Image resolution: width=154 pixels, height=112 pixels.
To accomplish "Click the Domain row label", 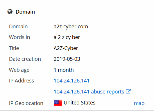I will [x=18, y=27].
